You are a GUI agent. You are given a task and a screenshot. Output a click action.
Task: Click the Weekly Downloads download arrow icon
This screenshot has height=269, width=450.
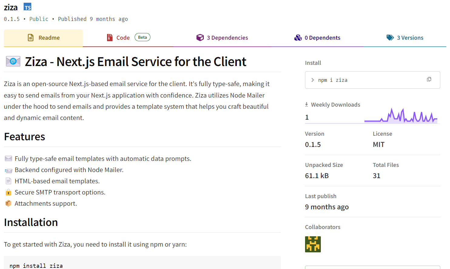pyautogui.click(x=307, y=105)
